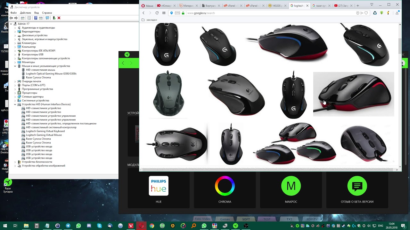Click the google.ru address field

[269, 13]
